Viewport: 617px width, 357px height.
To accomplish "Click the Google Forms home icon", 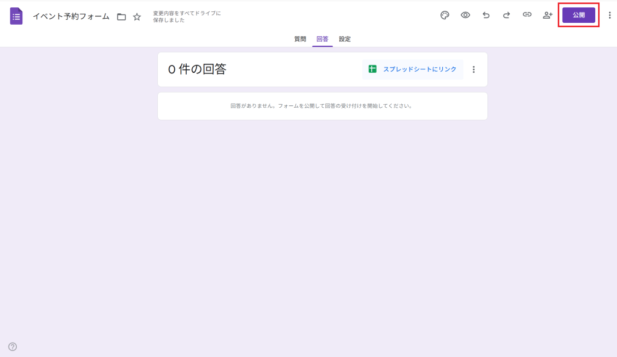I will [16, 16].
